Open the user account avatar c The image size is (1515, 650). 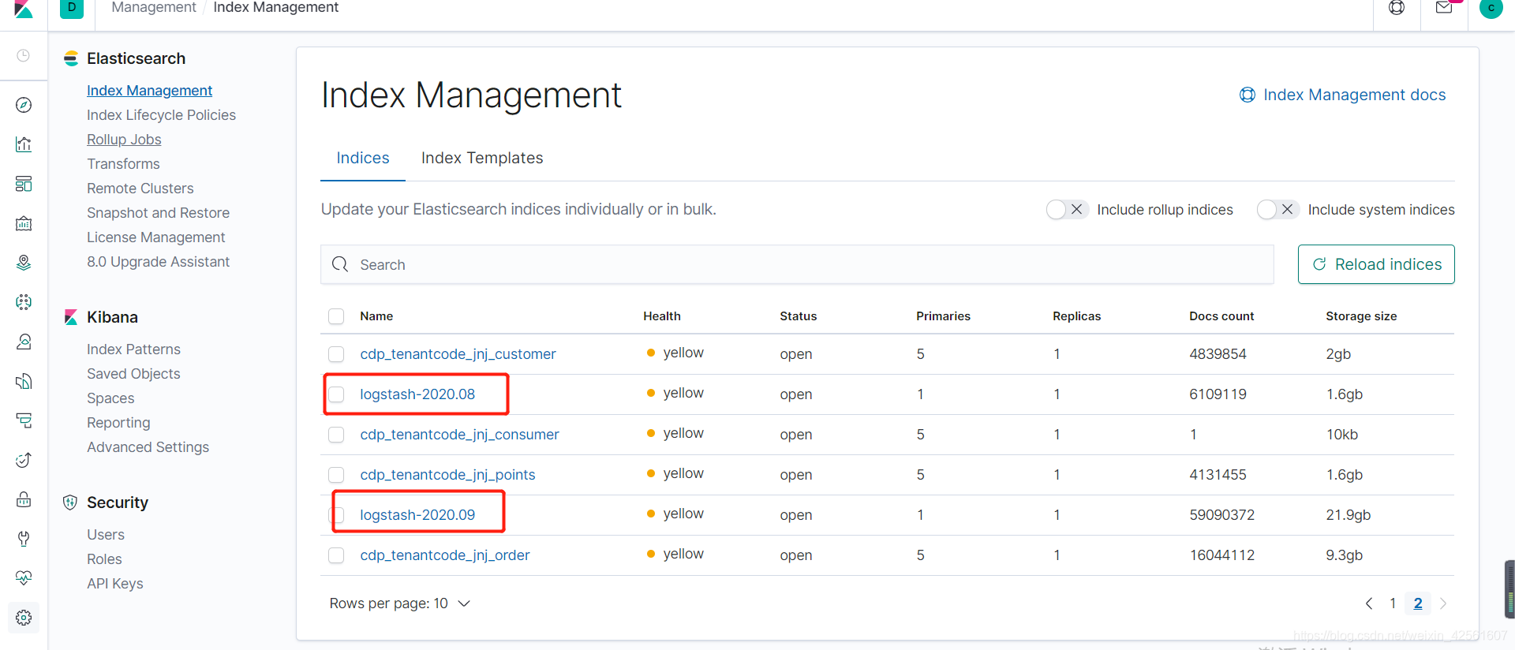coord(1491,8)
